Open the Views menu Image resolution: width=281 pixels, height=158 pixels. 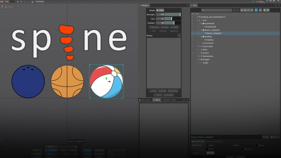tap(261, 2)
